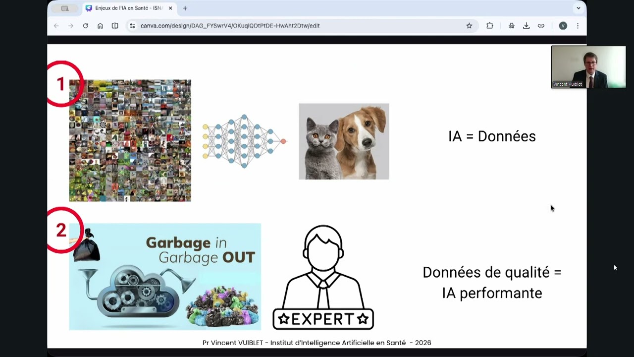Bookmark this page with the star icon

(469, 26)
